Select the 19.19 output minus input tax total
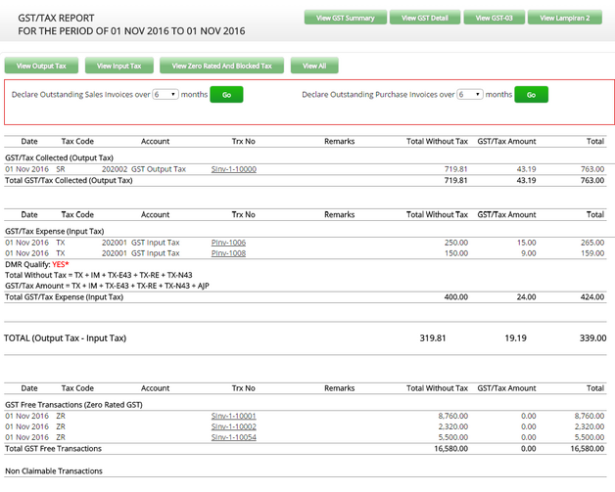 [x=515, y=338]
